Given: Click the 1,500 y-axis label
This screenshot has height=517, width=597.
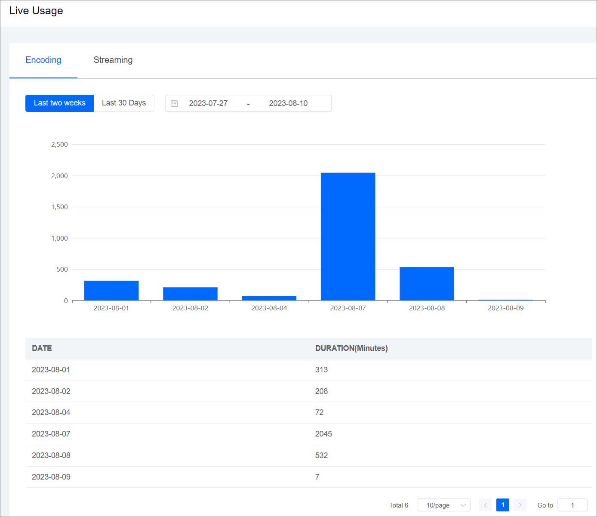Looking at the screenshot, I should tap(59, 207).
